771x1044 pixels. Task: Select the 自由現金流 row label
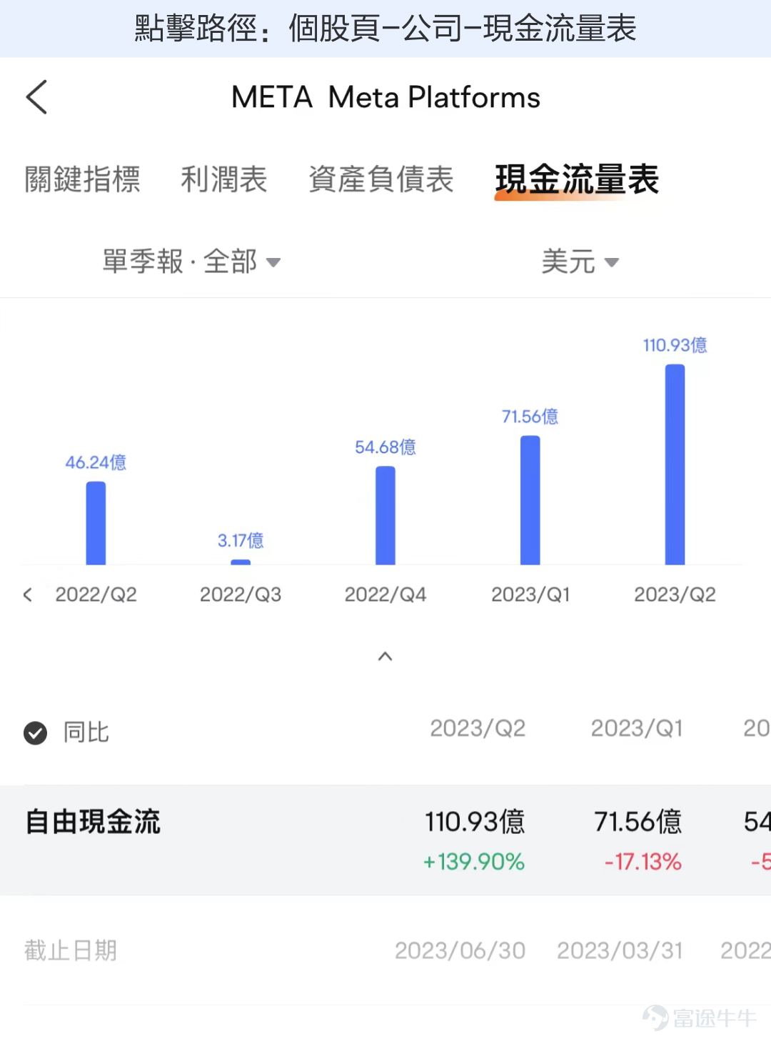[x=93, y=822]
